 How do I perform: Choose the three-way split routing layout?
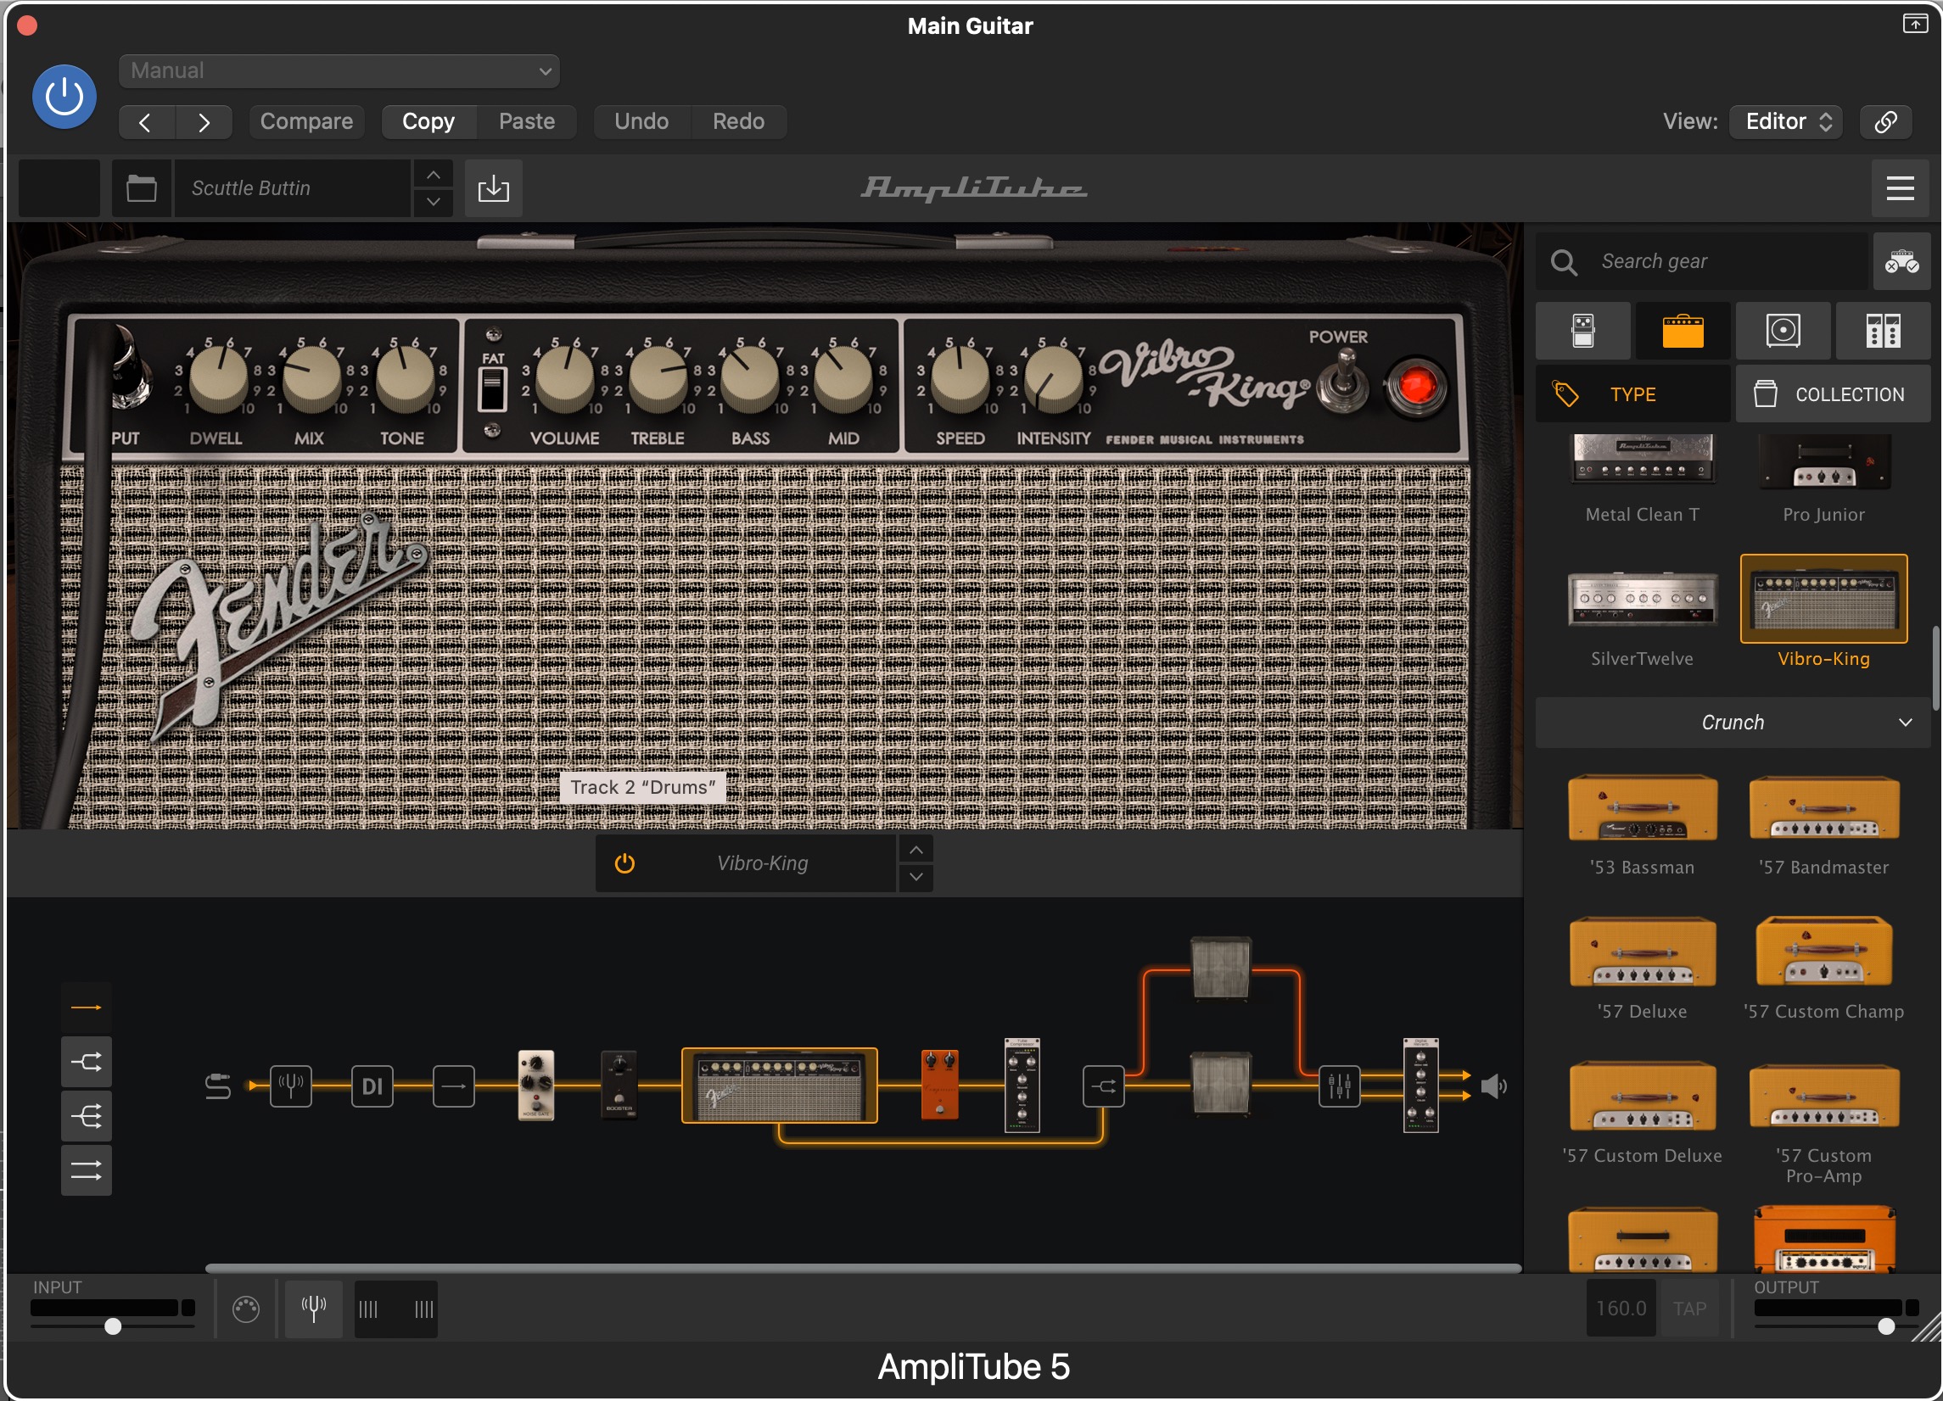coord(87,1117)
